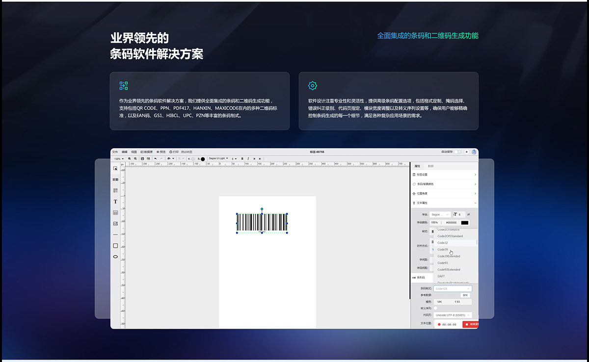
Task: Open the font size 6 dropdown in toolbar
Action: (235, 158)
